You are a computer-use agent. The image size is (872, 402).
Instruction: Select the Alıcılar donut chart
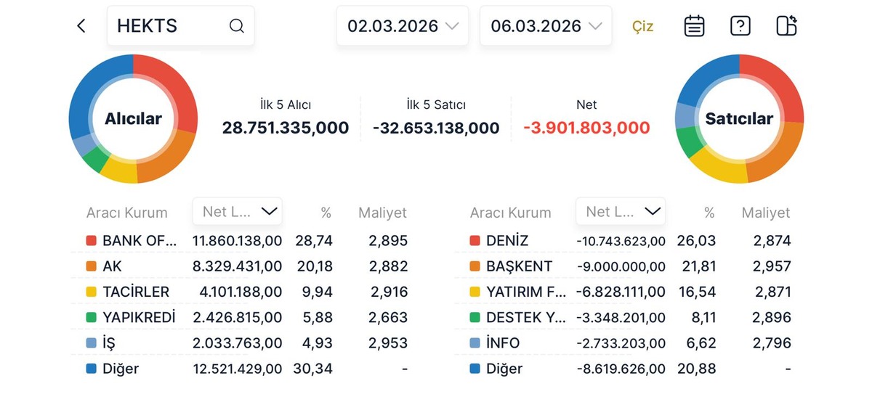coord(133,118)
